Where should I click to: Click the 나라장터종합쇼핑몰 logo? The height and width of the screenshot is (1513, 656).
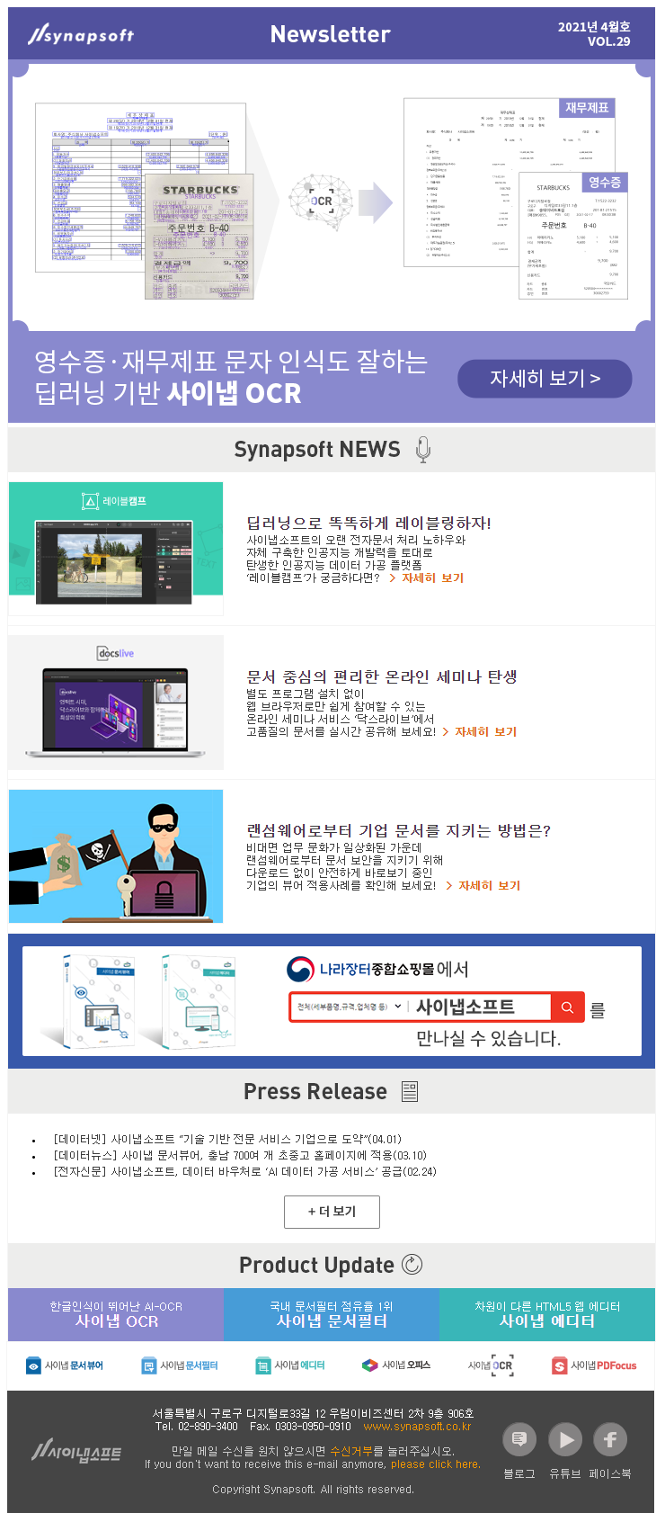tap(359, 969)
